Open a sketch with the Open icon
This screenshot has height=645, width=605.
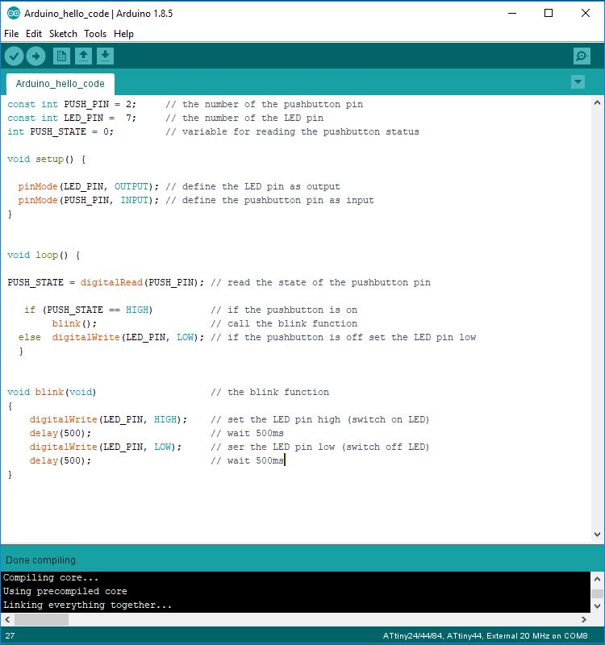click(x=83, y=56)
